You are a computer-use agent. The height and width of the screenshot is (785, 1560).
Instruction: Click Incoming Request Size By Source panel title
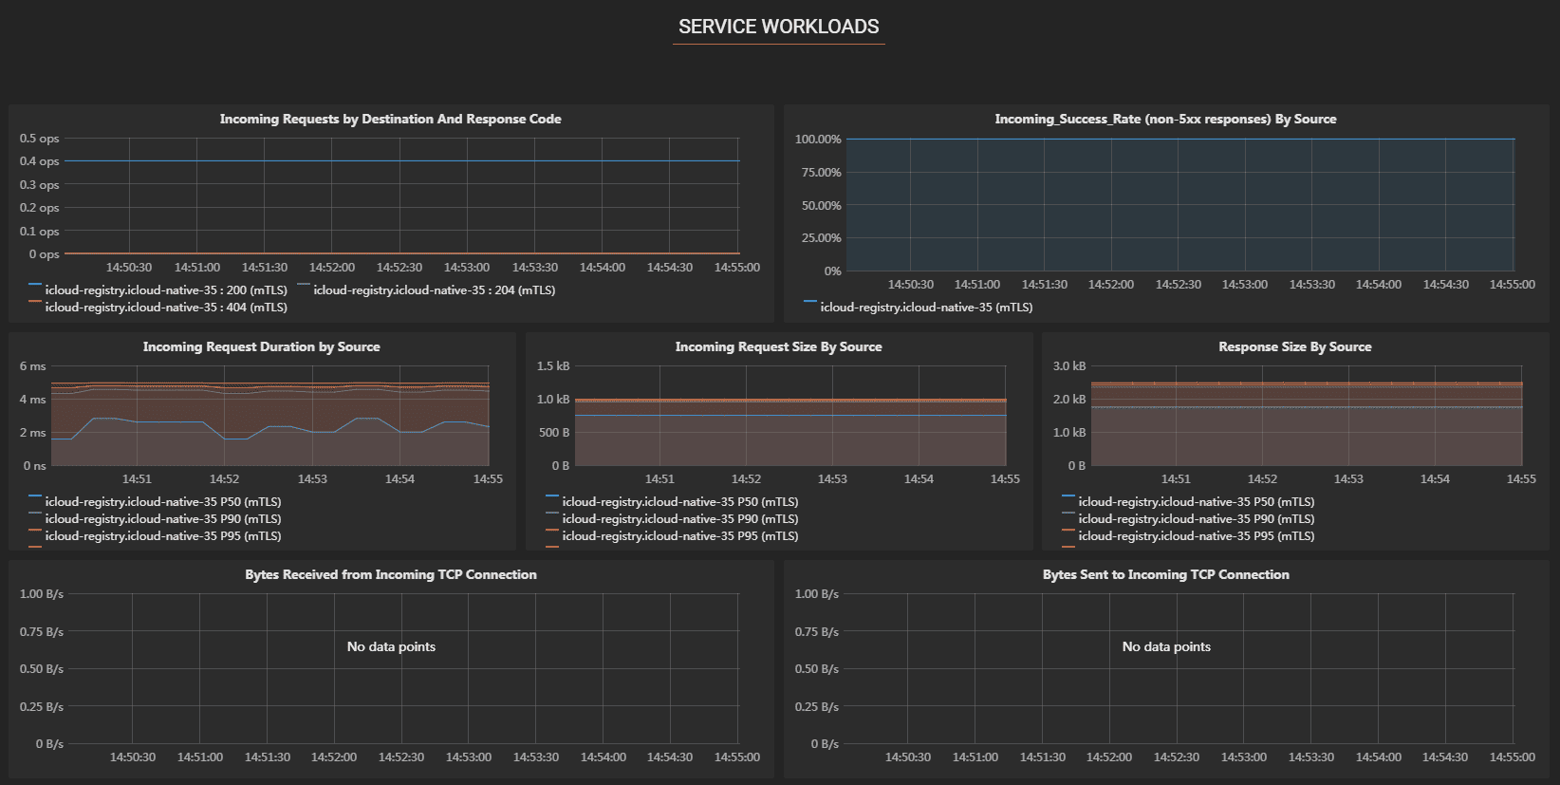tap(778, 346)
